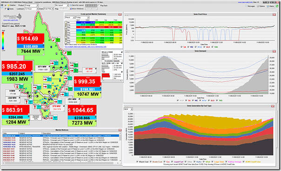Open the Lookback 12 Hours dropdown
This screenshot has height=171, width=281.
(x=32, y=9)
